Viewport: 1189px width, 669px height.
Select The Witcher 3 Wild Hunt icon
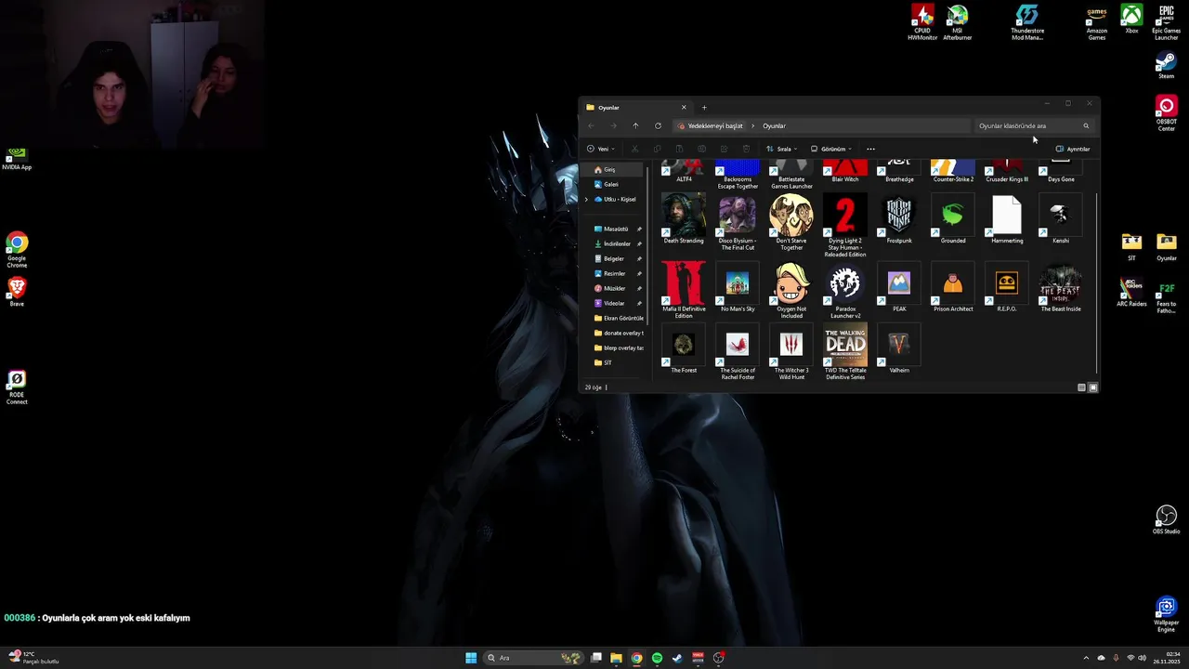click(791, 352)
